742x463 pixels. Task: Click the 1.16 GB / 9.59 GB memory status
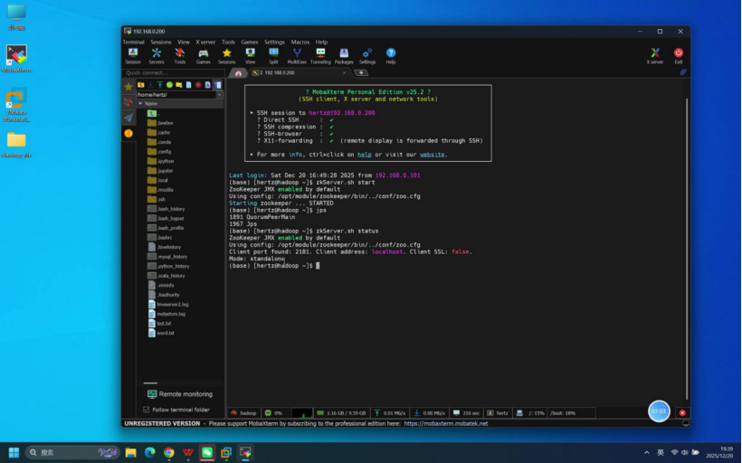pyautogui.click(x=341, y=413)
